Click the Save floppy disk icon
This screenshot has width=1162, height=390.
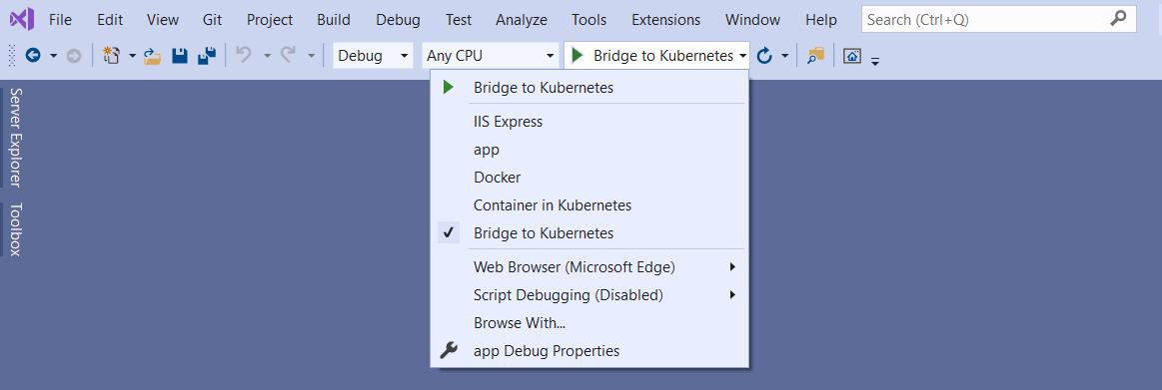coord(180,56)
